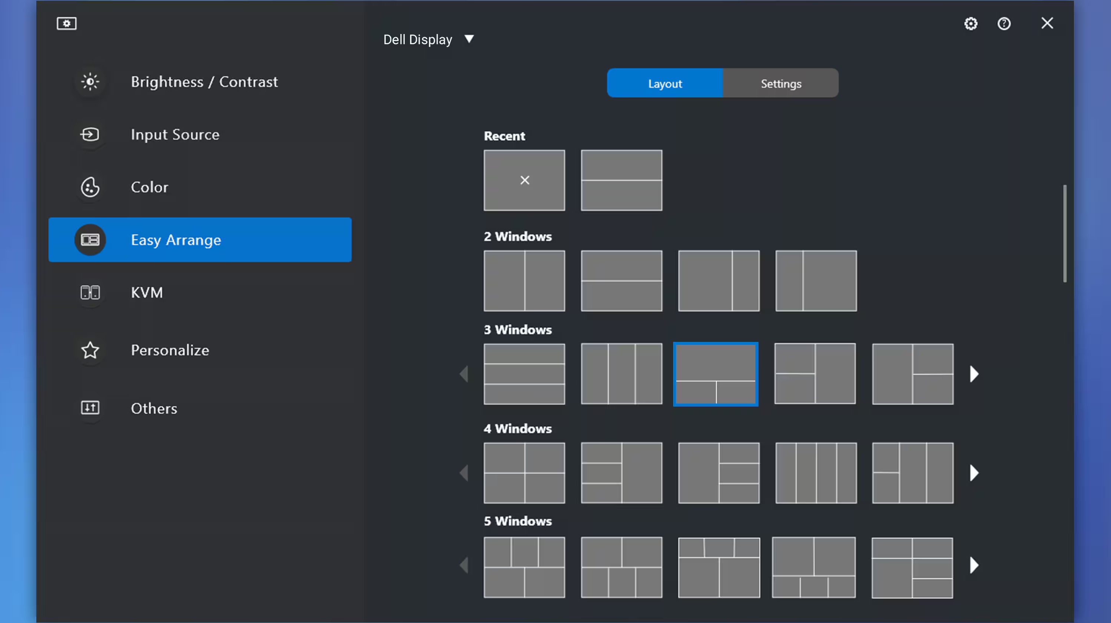
Task: Choose 2 Windows side-by-side equal split layout
Action: [x=524, y=281]
